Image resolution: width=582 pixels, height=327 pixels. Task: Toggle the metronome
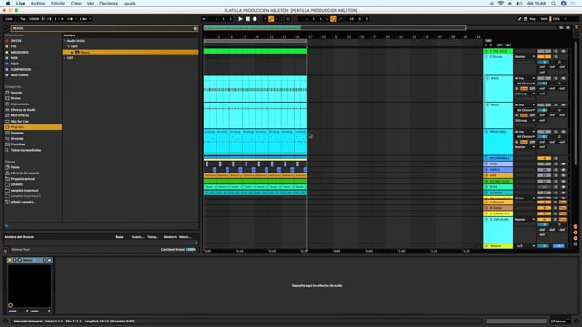70,19
